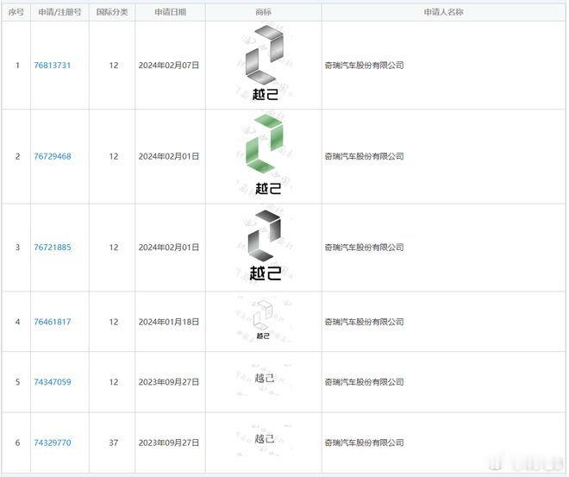
Task: Select date 2023年09月27日 in row 5
Action: 169,382
